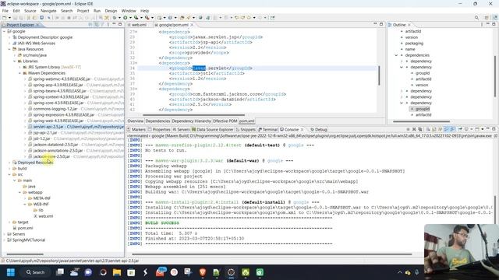Maximize the Project Explorer panel
Viewport: 499px width, 280px height.
(x=120, y=24)
